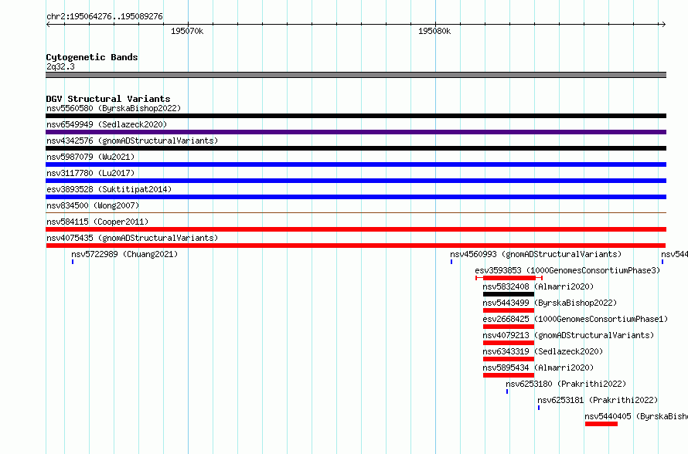Click the red bar under nsv5443499
688x454 pixels.
click(x=509, y=310)
